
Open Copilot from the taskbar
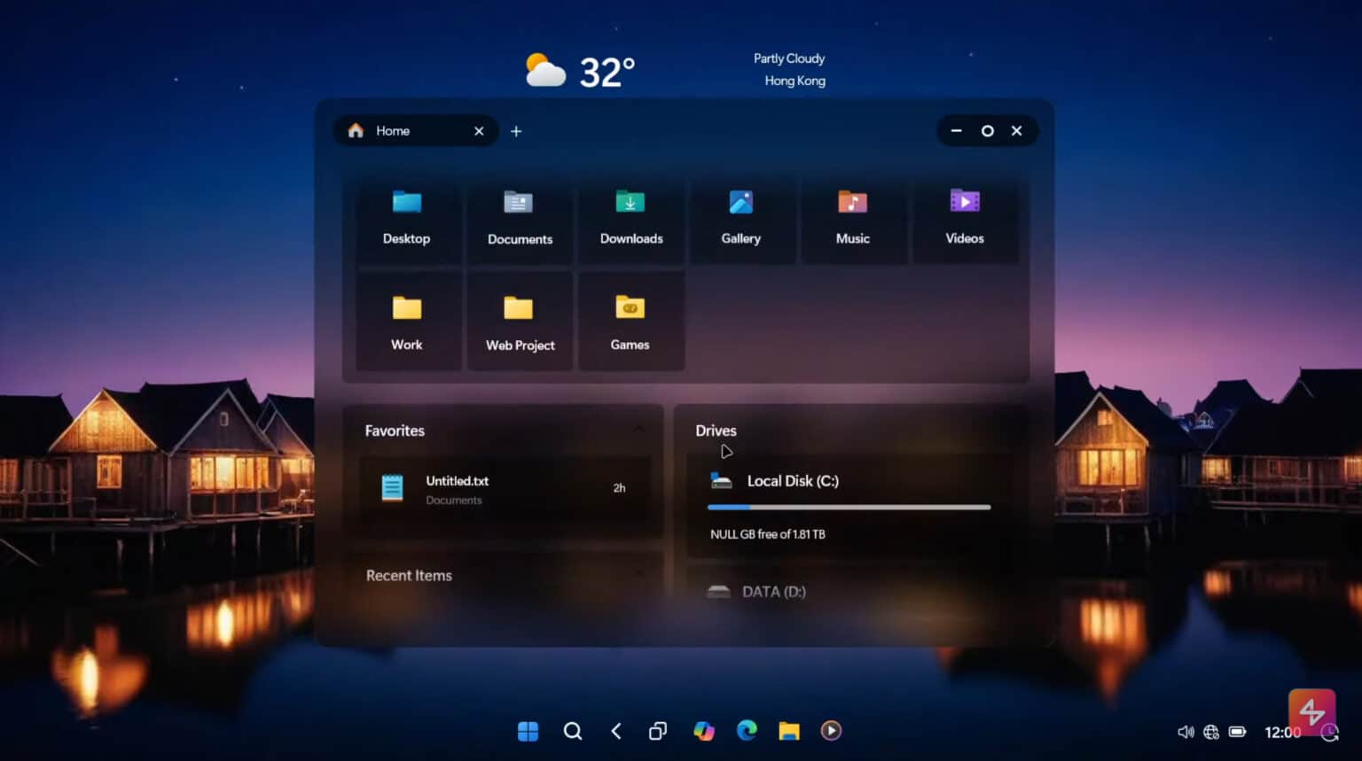[x=704, y=731]
